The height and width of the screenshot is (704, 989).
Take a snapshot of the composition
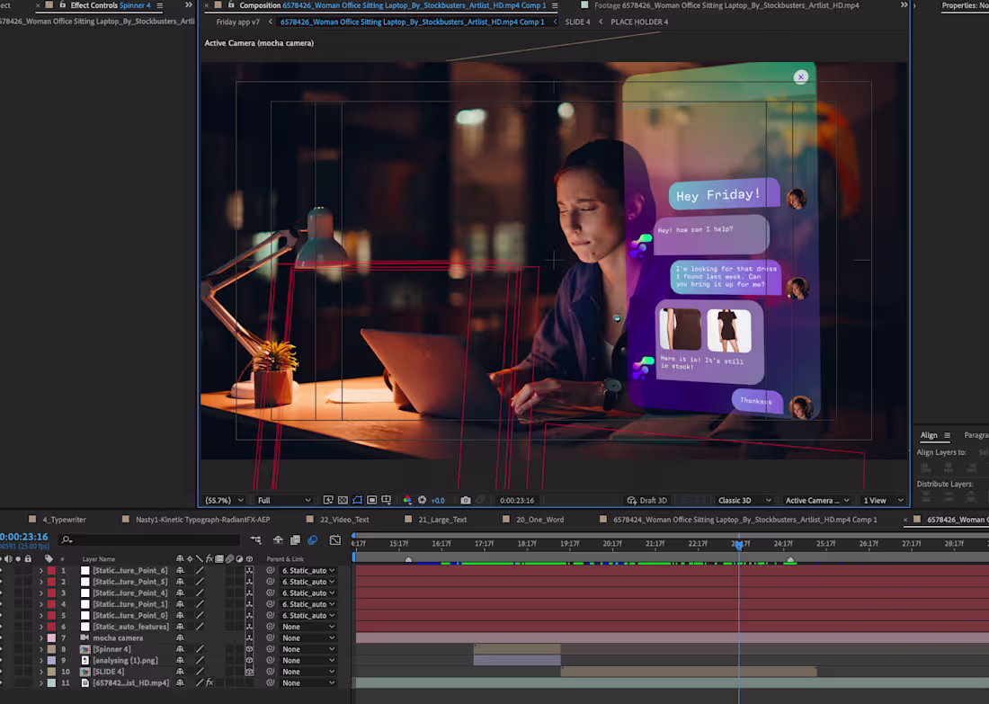pyautogui.click(x=465, y=500)
